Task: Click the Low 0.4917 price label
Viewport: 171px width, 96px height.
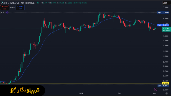Action: [163, 86]
